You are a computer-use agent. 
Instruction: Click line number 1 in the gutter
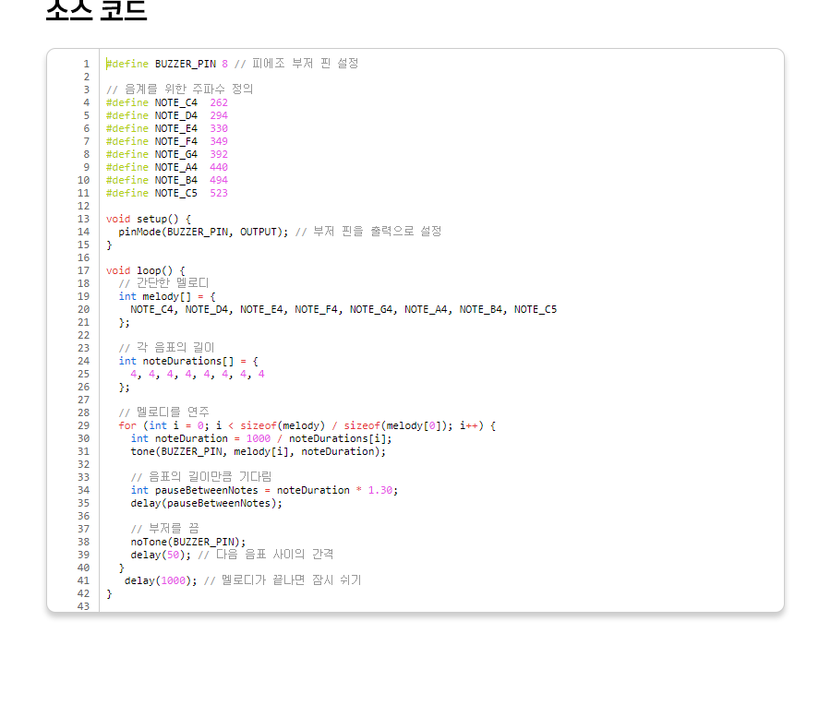pyautogui.click(x=86, y=64)
